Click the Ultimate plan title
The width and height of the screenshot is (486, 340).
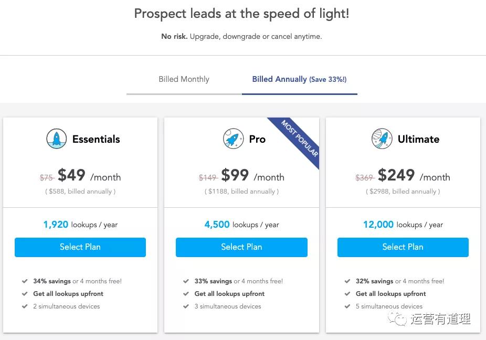pos(418,139)
